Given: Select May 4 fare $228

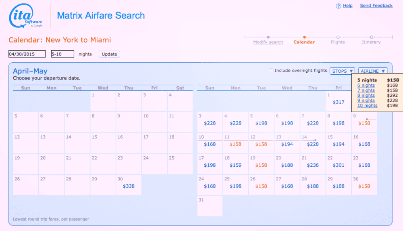Looking at the screenshot, I should point(235,123).
